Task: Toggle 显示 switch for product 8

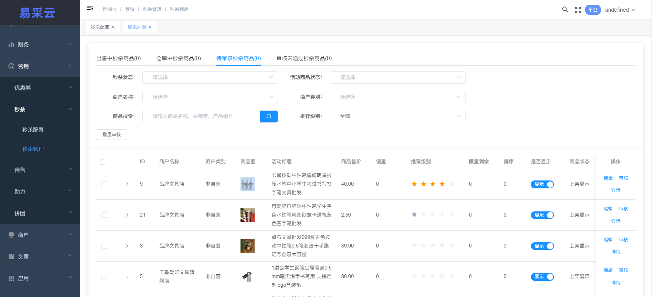Action: click(542, 246)
